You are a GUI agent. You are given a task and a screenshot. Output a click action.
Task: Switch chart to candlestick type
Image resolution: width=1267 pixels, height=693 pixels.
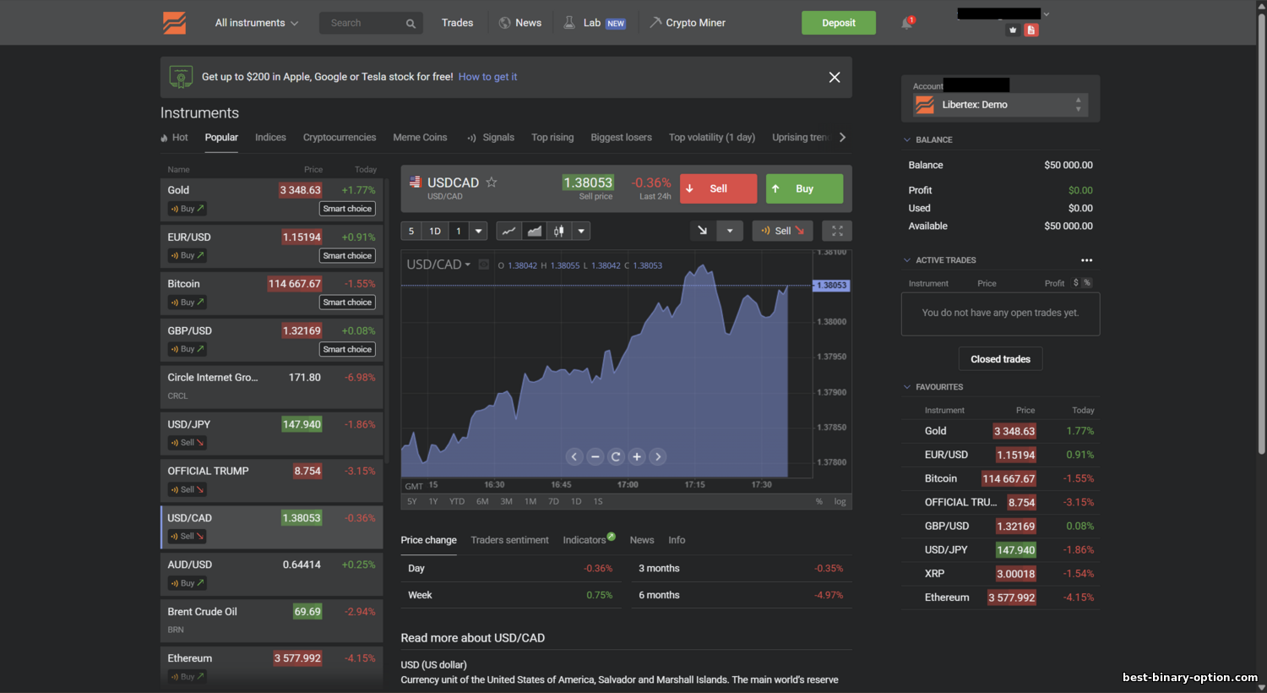tap(558, 231)
